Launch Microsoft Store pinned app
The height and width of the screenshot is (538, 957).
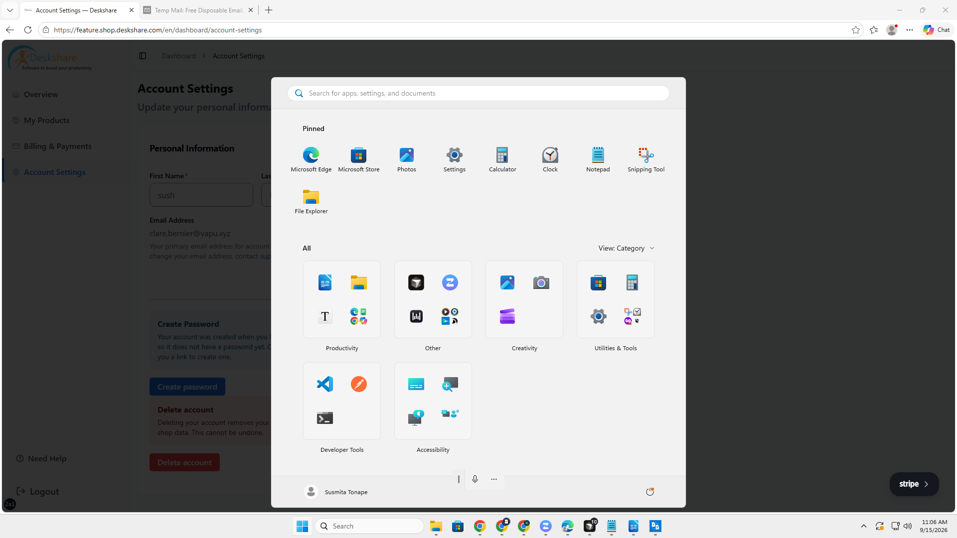tap(358, 159)
